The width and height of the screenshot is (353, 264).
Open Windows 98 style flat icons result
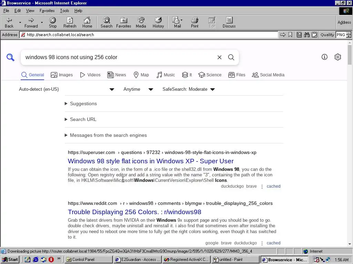151,161
